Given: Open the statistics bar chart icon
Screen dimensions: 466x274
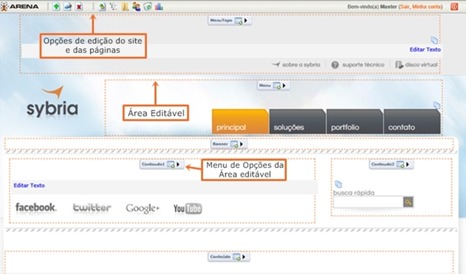Looking at the screenshot, I should click(159, 7).
